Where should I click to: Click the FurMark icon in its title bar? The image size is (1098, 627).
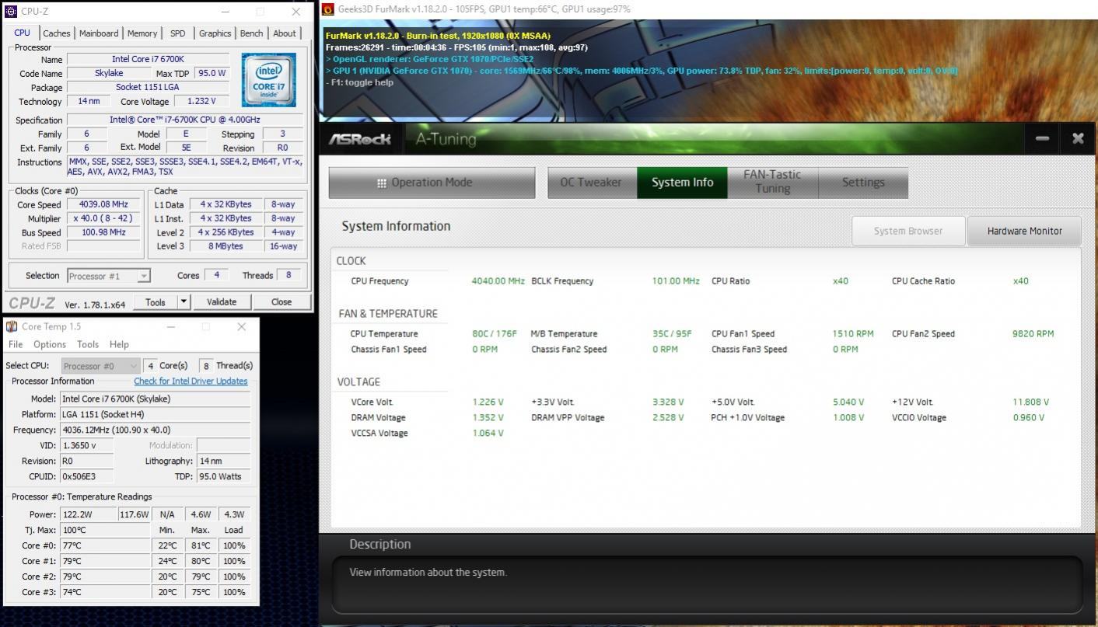coord(328,9)
